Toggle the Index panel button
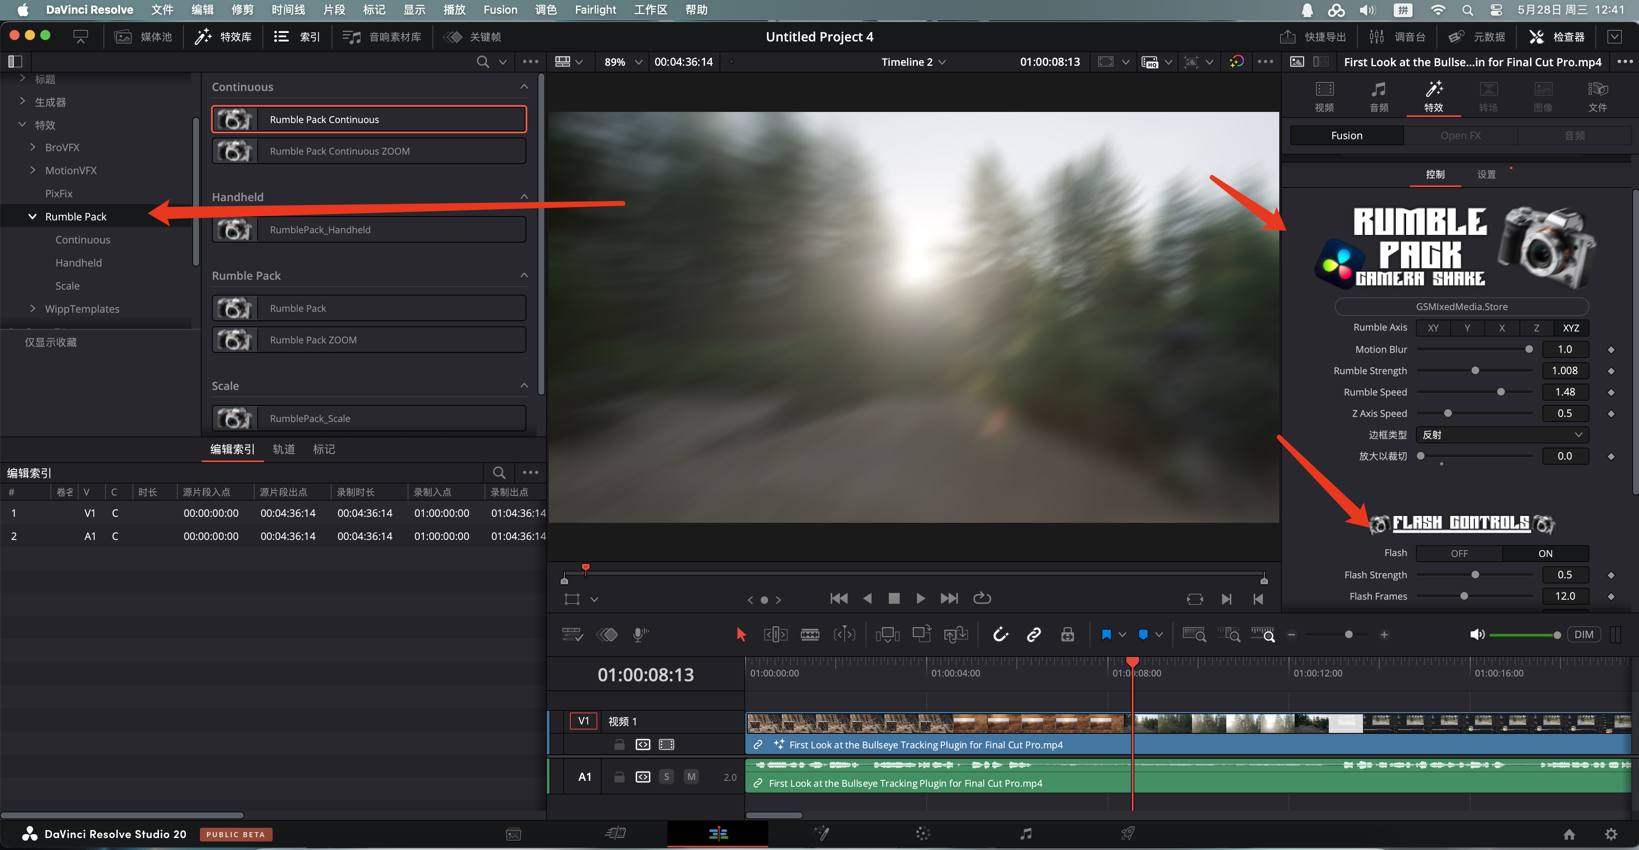The width and height of the screenshot is (1639, 850). click(x=297, y=37)
